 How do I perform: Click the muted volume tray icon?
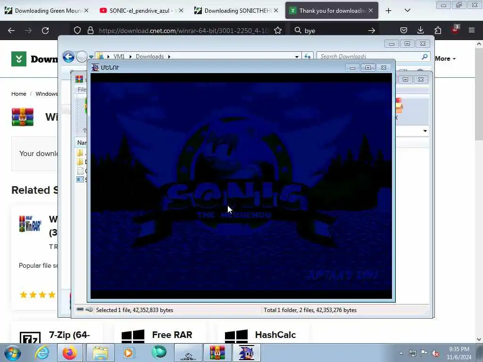(435, 354)
